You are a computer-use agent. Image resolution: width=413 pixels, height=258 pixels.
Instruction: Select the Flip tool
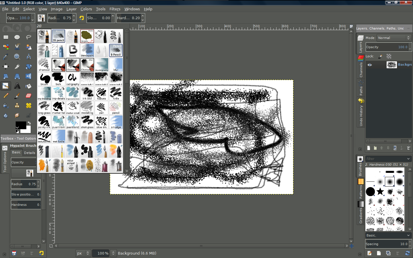point(29,76)
